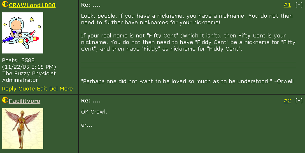Delete the post via Del link

54,89
